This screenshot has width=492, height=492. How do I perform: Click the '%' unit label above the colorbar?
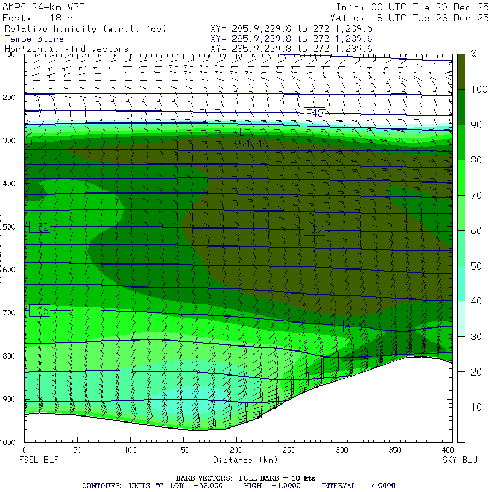click(x=473, y=54)
